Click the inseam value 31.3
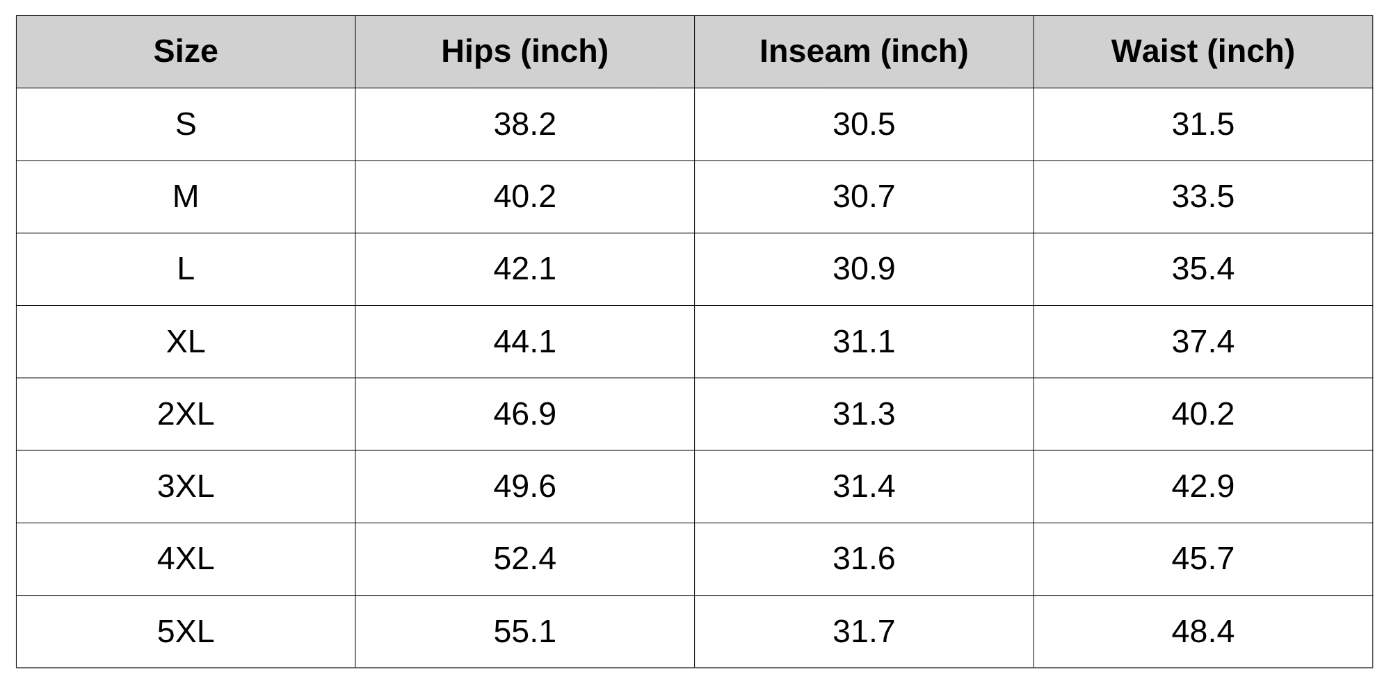The image size is (1391, 695). [863, 414]
